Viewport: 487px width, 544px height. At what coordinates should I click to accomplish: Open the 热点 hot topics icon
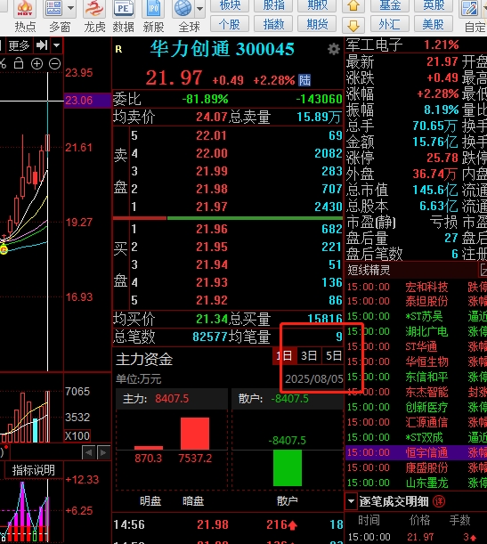pyautogui.click(x=25, y=16)
